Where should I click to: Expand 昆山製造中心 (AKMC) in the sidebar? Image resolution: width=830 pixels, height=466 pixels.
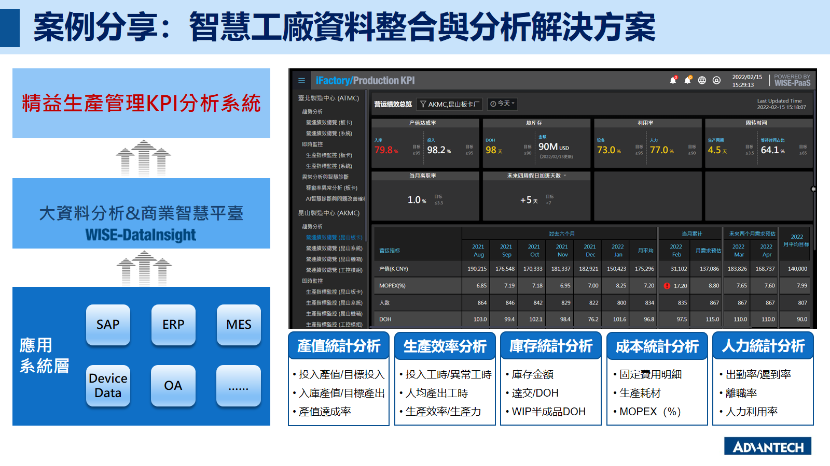pos(328,213)
